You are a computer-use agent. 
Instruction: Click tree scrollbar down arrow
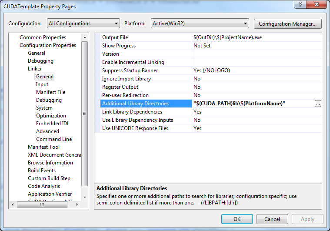point(85,198)
